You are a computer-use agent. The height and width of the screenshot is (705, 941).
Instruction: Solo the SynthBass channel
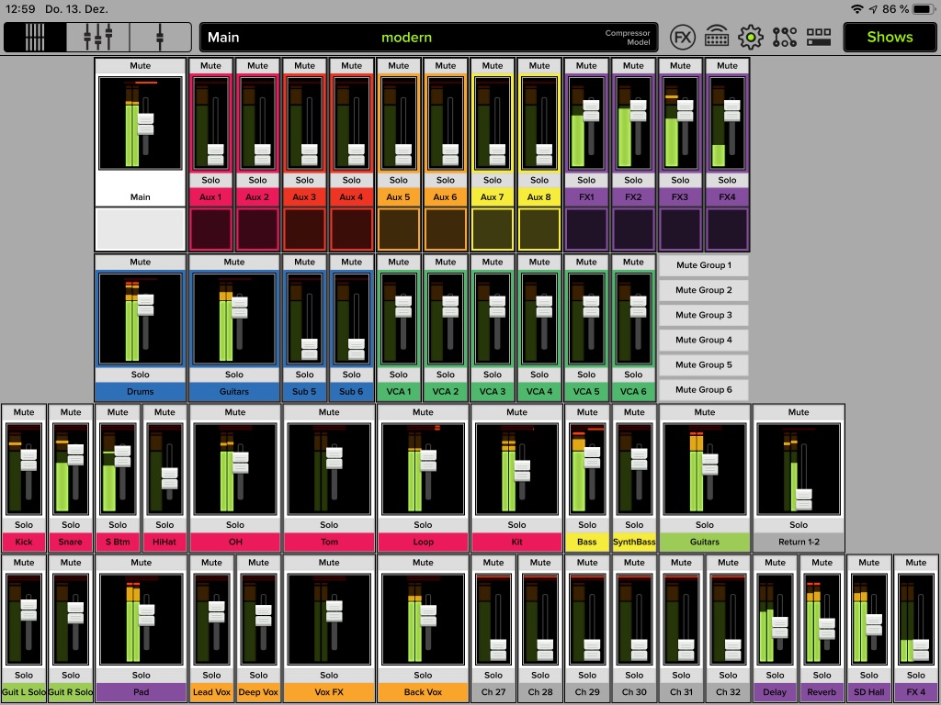[633, 525]
